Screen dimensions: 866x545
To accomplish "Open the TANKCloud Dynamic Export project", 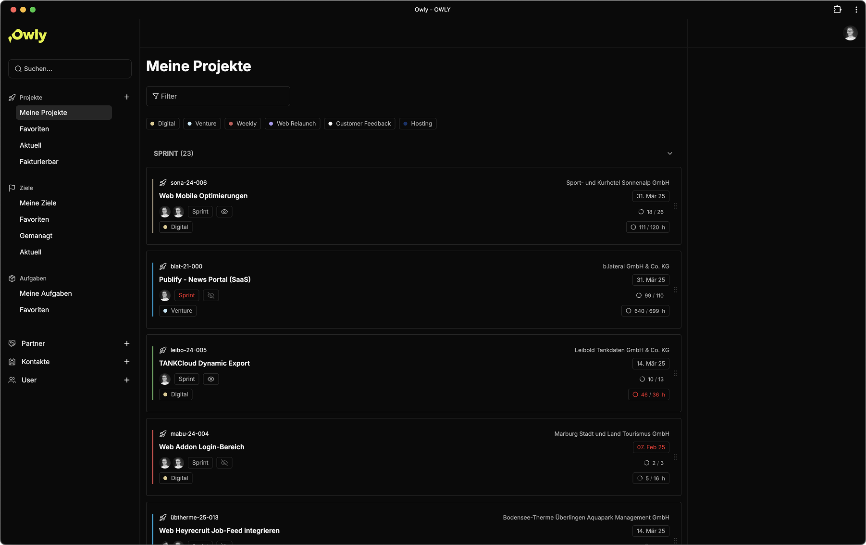I will pyautogui.click(x=204, y=363).
